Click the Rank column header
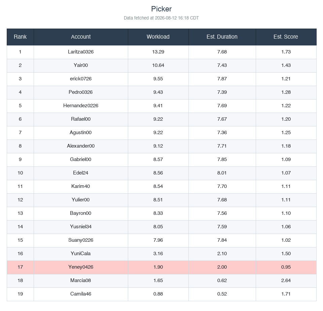Viewport: 323px width, 311px height. tap(20, 37)
